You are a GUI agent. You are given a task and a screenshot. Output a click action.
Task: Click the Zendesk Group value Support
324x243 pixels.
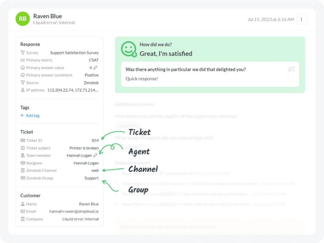(91, 178)
